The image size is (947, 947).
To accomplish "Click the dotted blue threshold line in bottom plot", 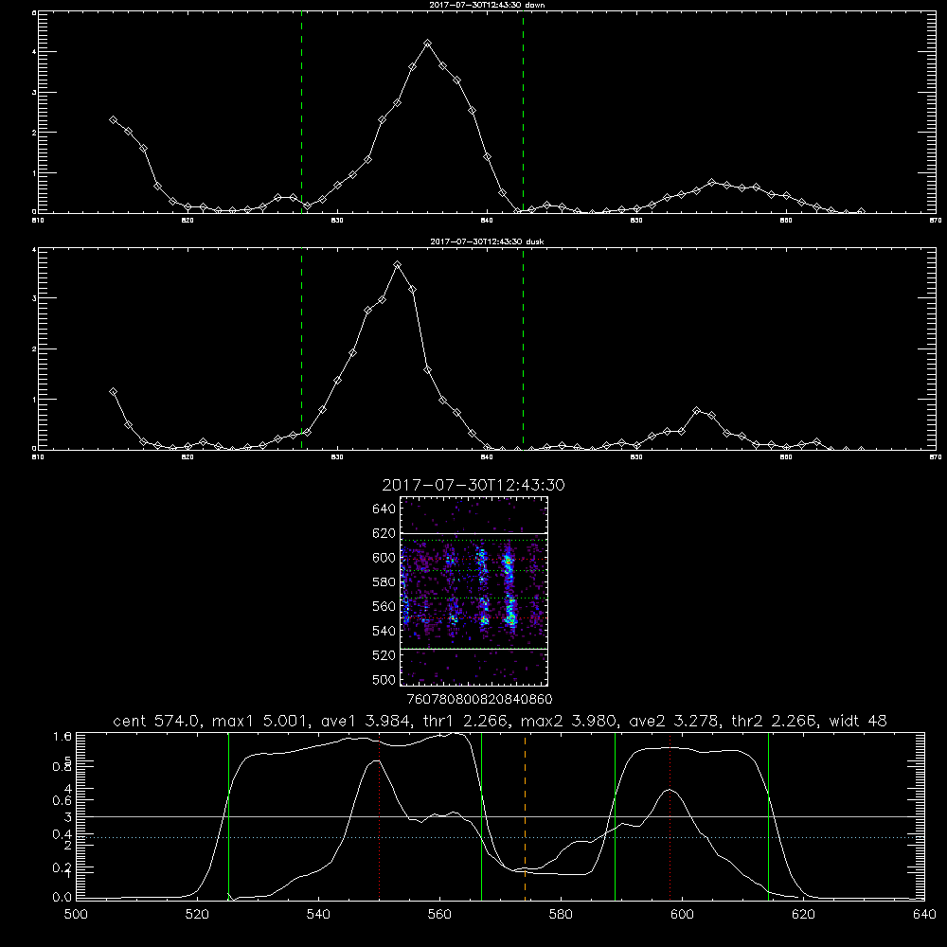I will [x=500, y=837].
